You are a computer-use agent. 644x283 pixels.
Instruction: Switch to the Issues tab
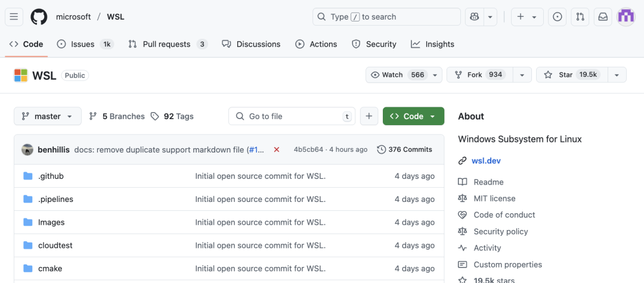pyautogui.click(x=85, y=44)
